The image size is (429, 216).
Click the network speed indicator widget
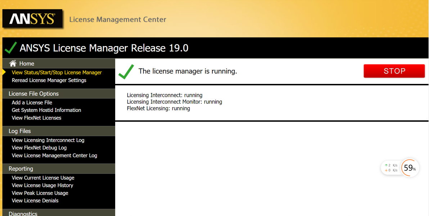[x=391, y=168]
